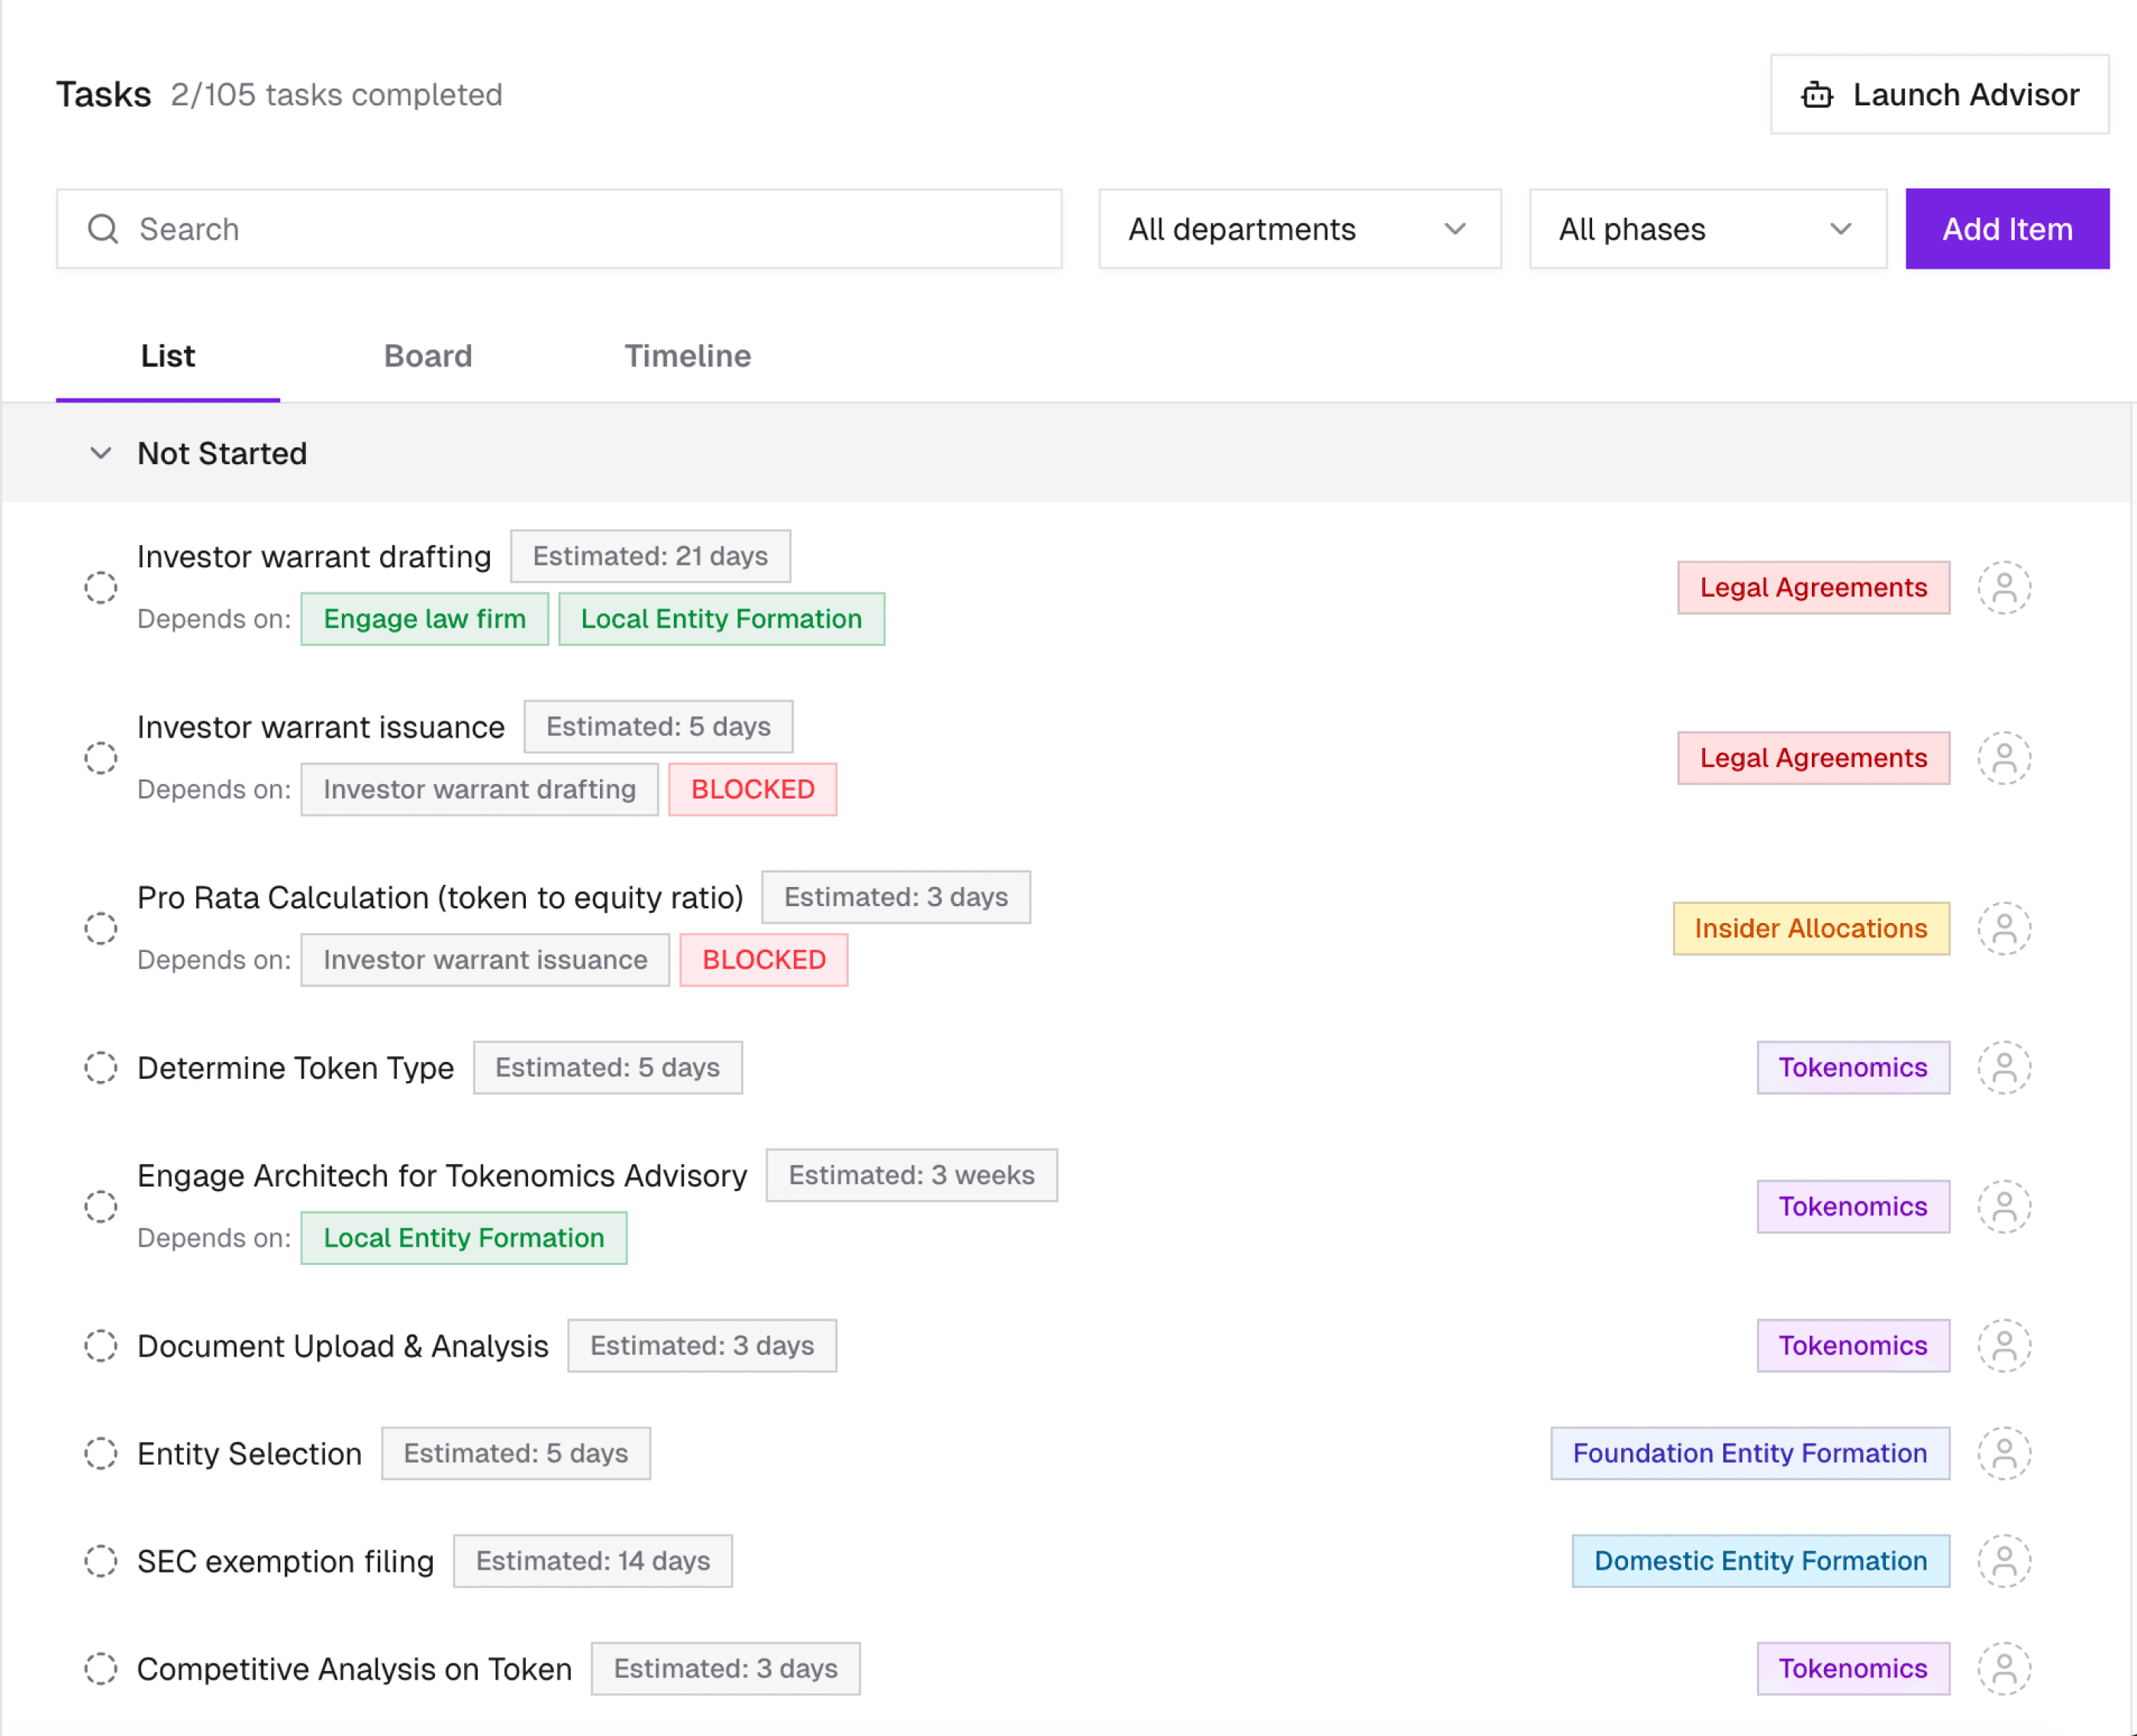Click the Engage law firm dependency link

424,619
